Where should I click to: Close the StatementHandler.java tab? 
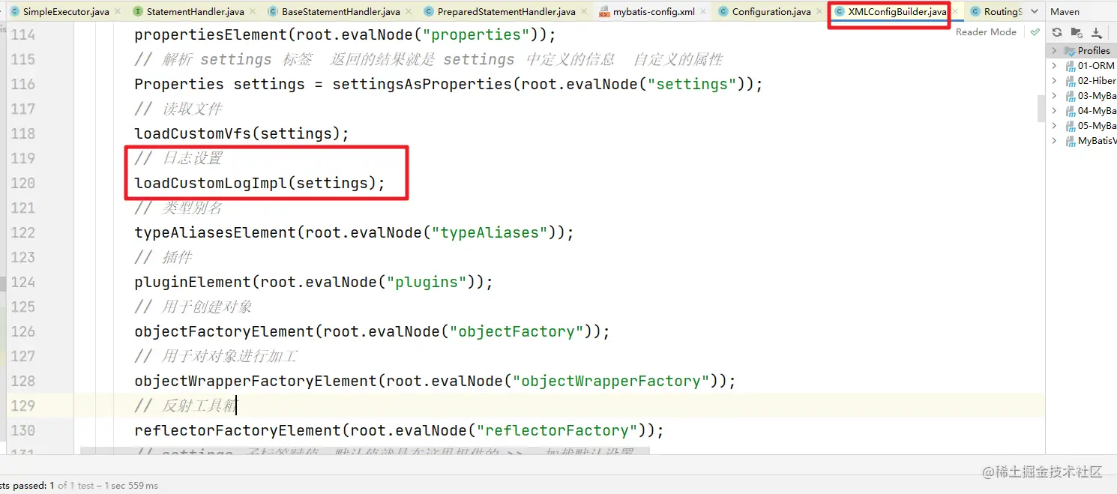251,12
